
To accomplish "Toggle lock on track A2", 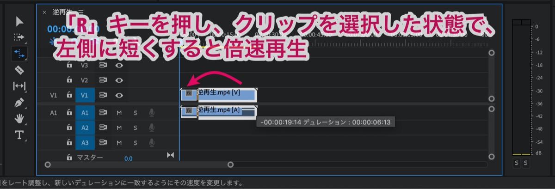I will click(69, 128).
